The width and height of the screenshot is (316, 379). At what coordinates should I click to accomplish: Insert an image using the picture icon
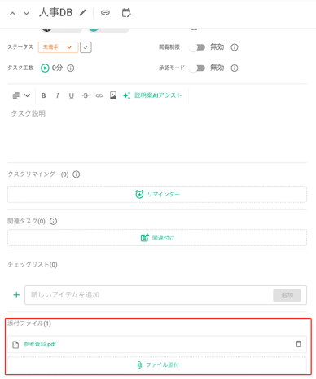[x=113, y=95]
